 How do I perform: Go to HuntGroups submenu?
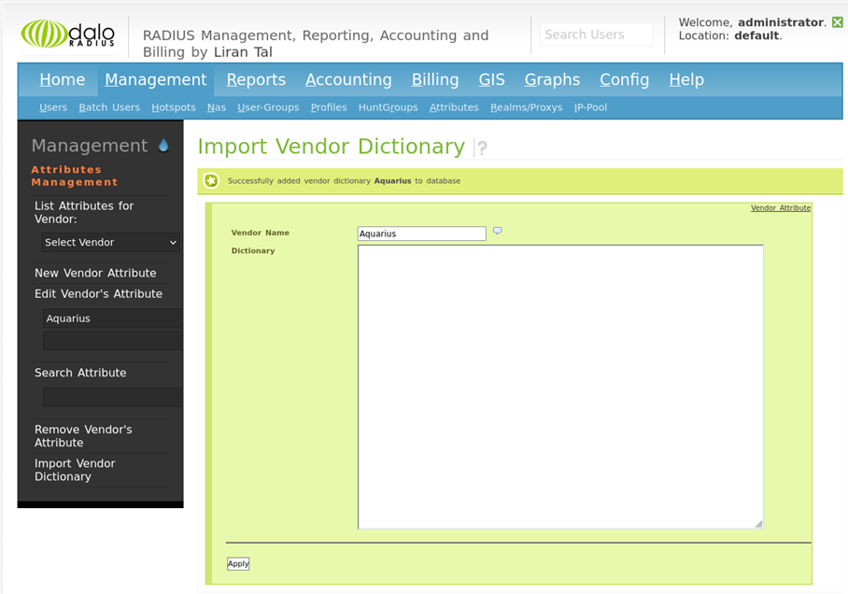point(389,107)
